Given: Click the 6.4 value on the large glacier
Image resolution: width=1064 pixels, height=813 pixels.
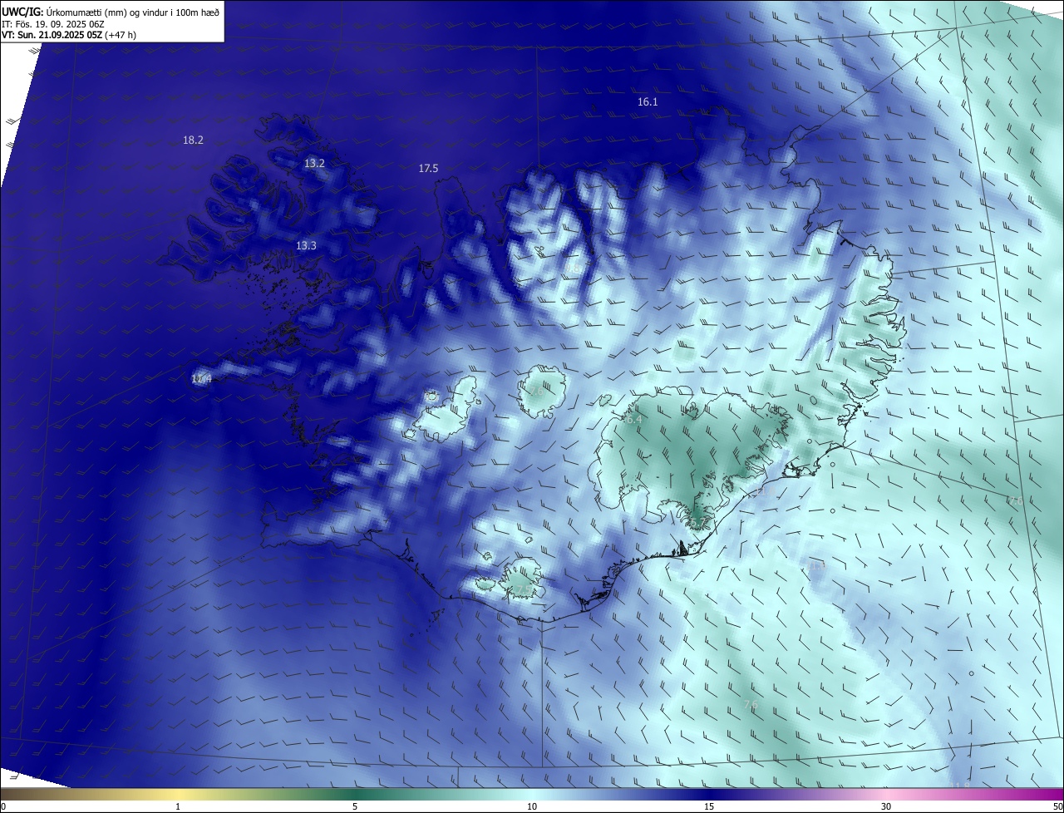Looking at the screenshot, I should (633, 421).
